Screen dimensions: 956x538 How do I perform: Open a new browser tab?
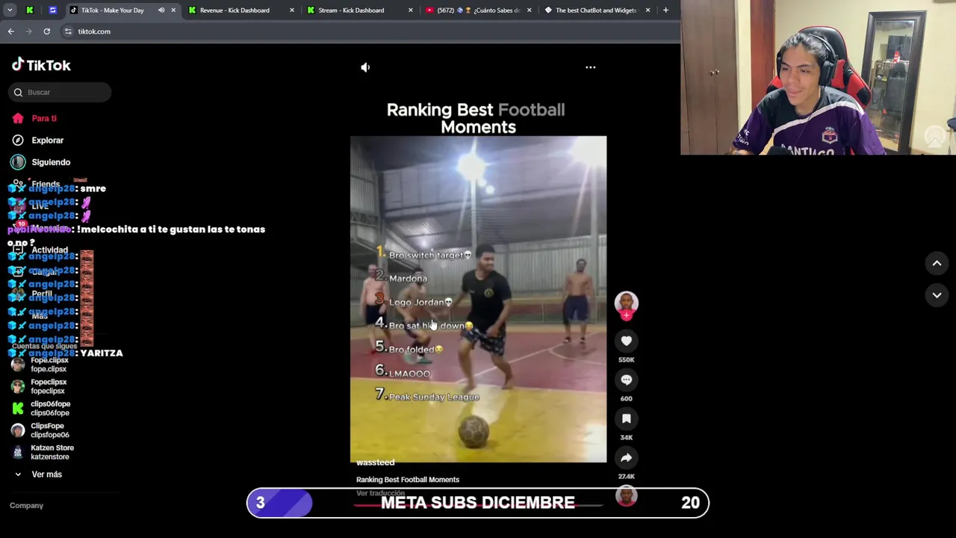[665, 10]
